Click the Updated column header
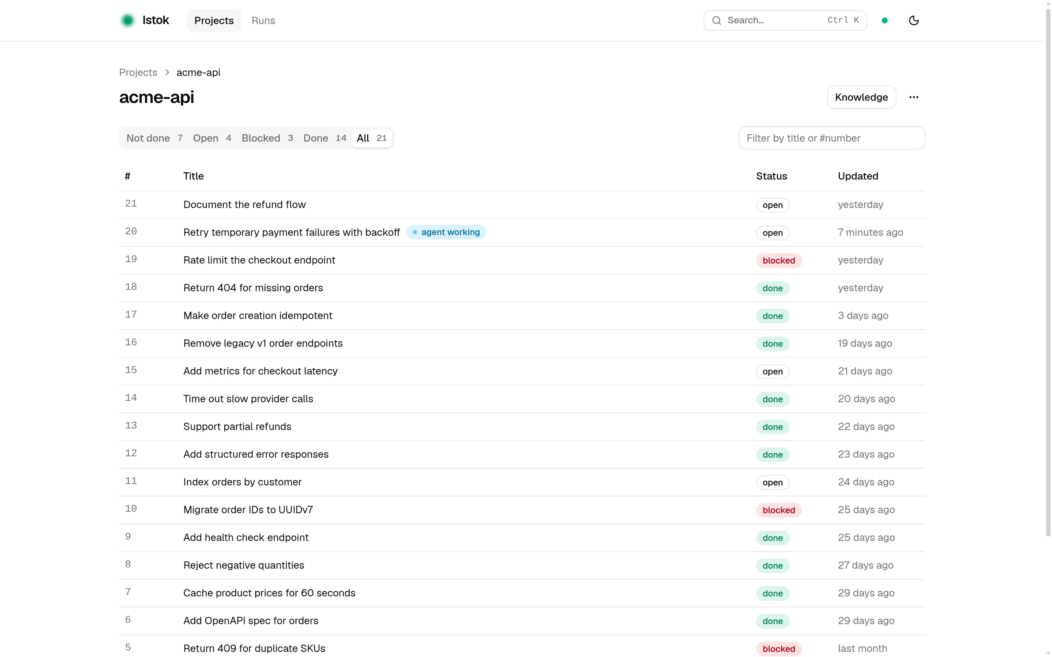The width and height of the screenshot is (1052, 657). point(858,176)
